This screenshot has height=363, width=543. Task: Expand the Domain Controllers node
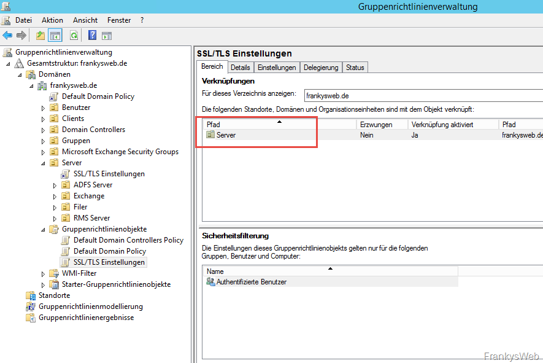pos(43,130)
